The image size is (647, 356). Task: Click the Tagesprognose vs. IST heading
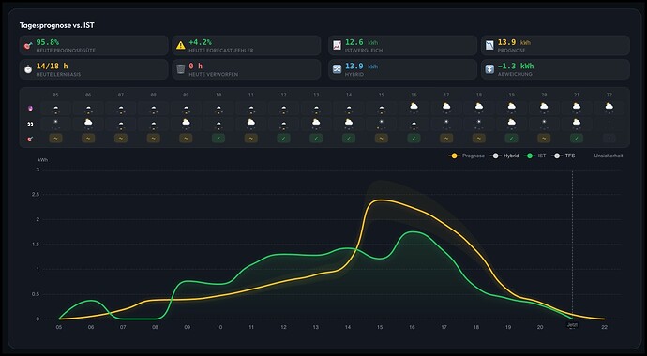coord(57,25)
